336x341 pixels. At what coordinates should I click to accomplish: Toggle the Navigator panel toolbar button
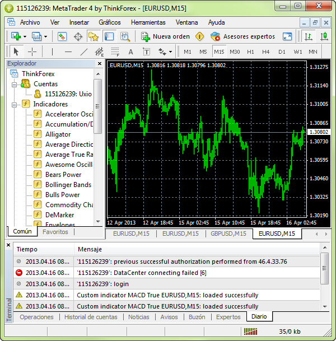click(94, 36)
